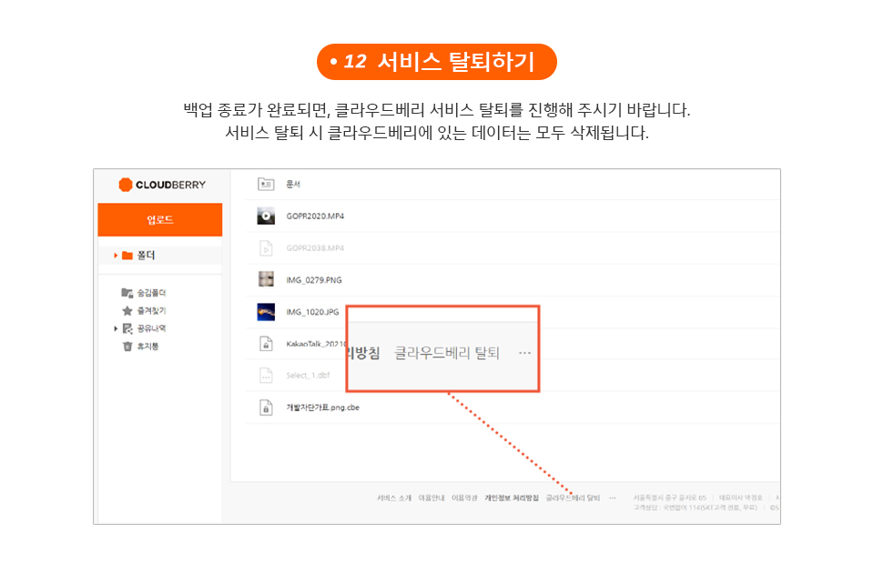Expand the 폴더 tree arrow
The width and height of the screenshot is (874, 564).
click(x=116, y=256)
